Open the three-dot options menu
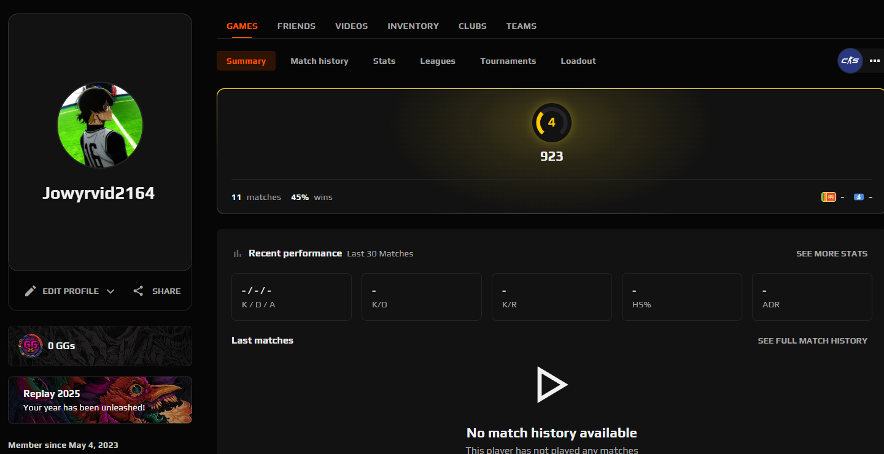Viewport: 884px width, 454px height. (x=874, y=61)
